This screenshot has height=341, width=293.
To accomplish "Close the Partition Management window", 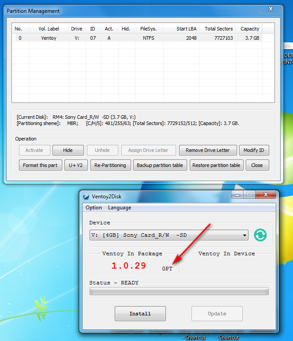I will point(270,9).
